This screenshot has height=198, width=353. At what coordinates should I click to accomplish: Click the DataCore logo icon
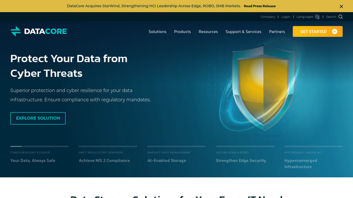click(x=16, y=31)
